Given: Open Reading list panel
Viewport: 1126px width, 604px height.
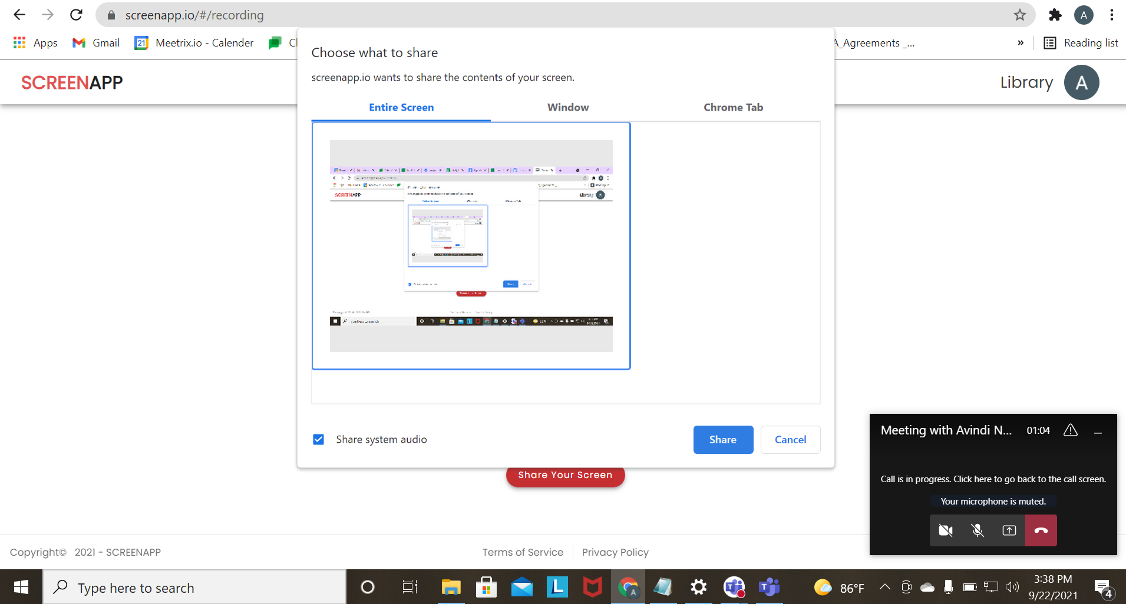Looking at the screenshot, I should (1081, 43).
